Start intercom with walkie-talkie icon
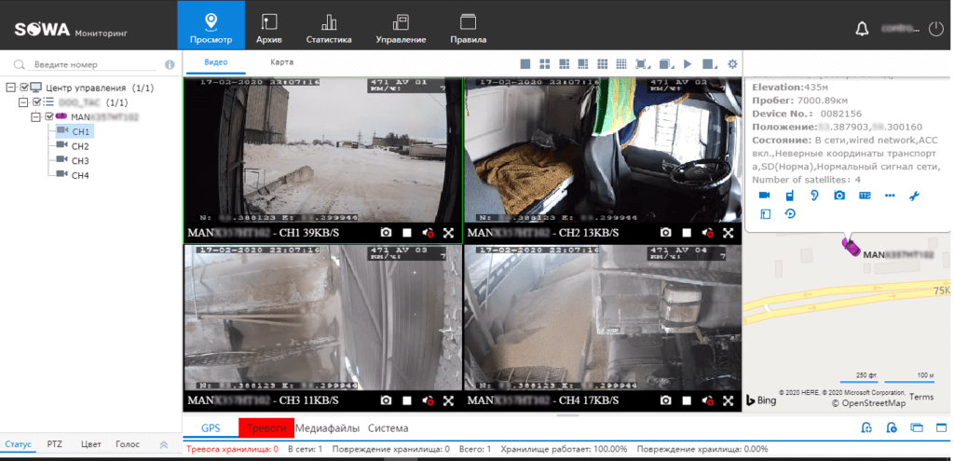 point(790,196)
